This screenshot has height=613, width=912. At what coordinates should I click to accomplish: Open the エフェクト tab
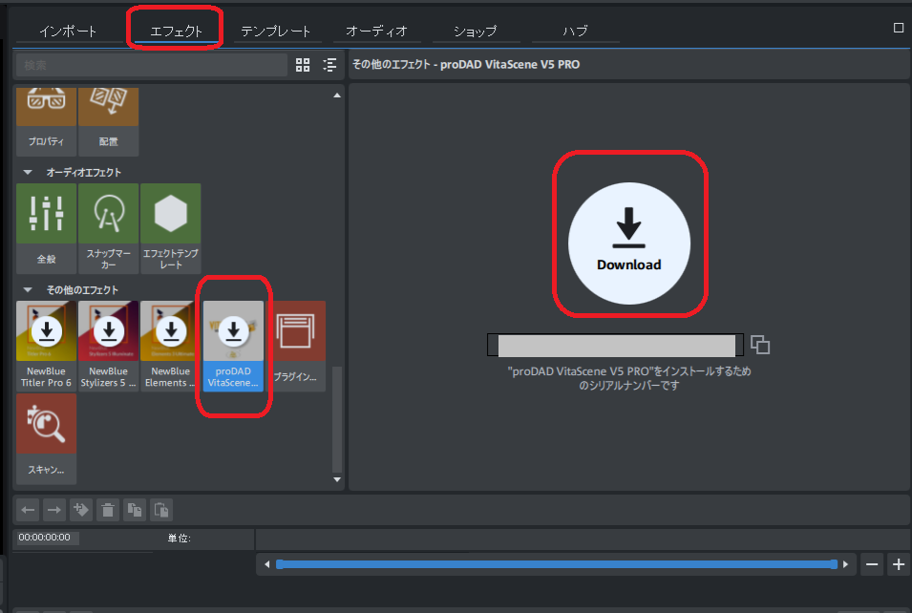176,31
